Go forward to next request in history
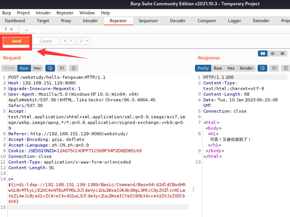This screenshot has width=290, height=217. tap(81, 41)
